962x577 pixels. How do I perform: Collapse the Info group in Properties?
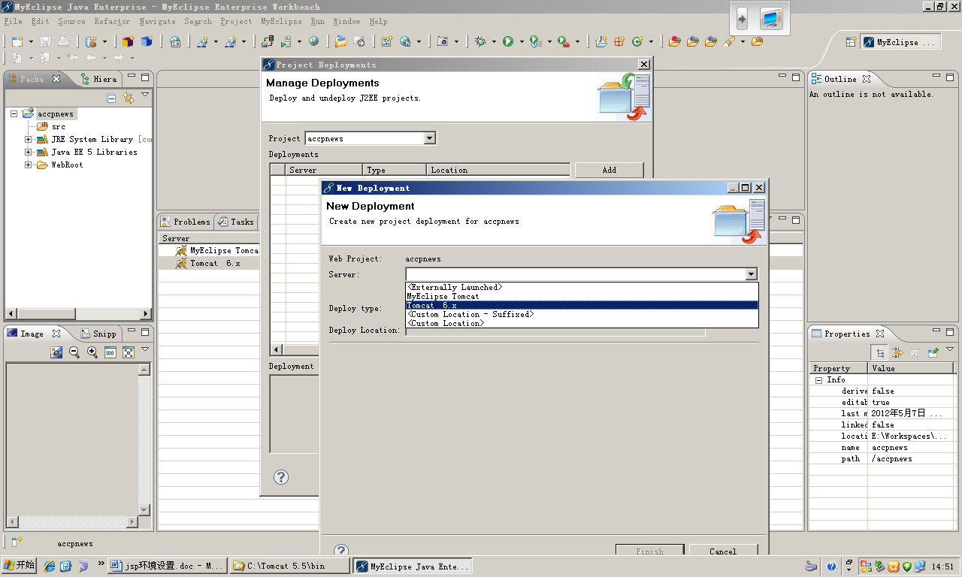819,380
